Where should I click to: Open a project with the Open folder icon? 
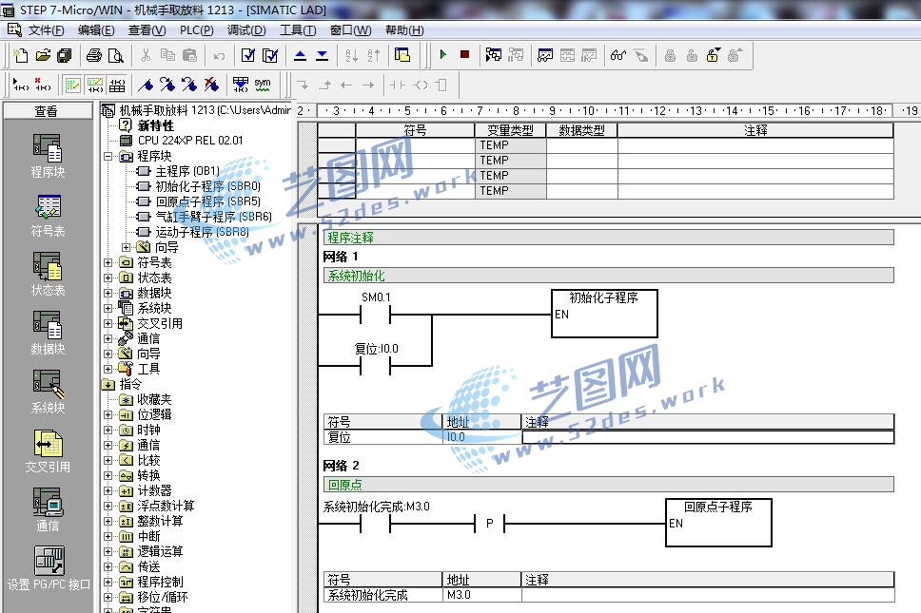[x=43, y=56]
